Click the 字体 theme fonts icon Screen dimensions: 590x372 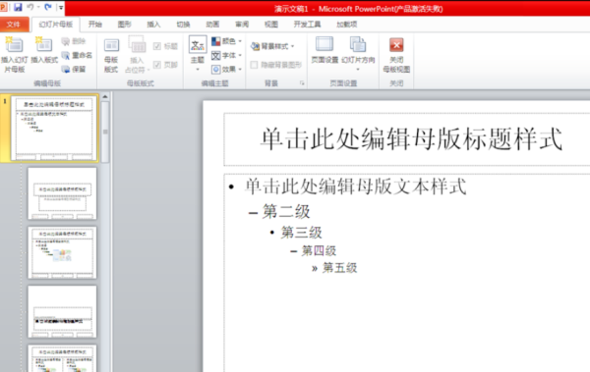[216, 56]
